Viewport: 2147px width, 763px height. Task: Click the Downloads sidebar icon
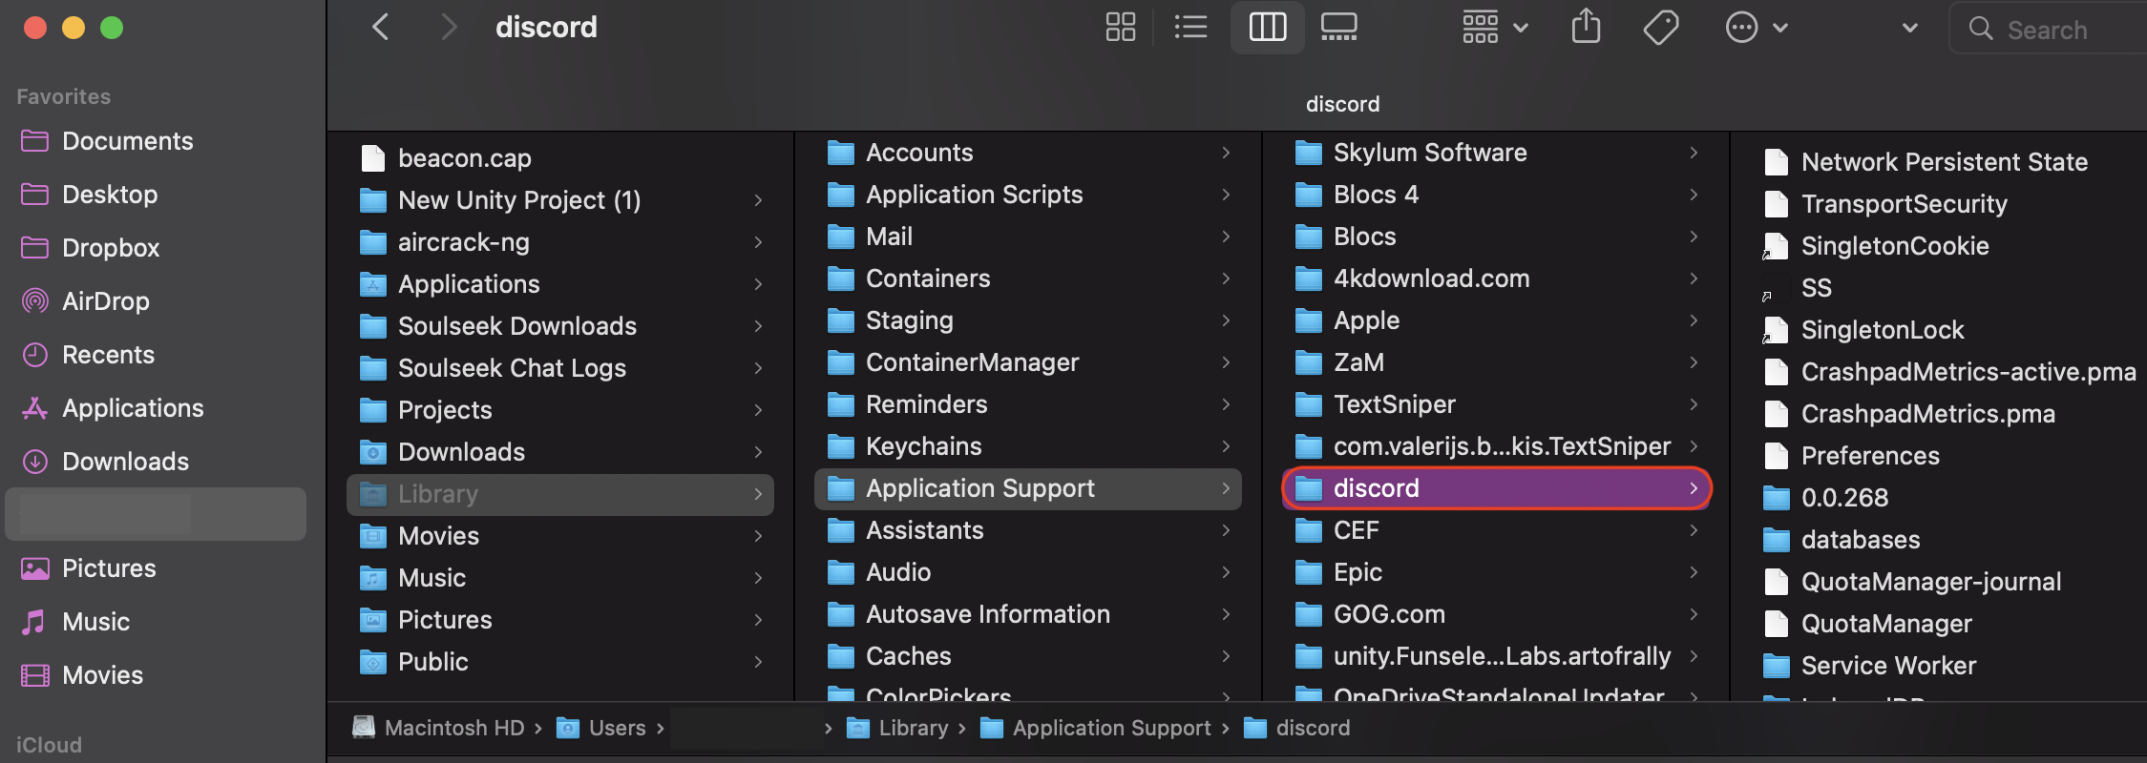(35, 462)
